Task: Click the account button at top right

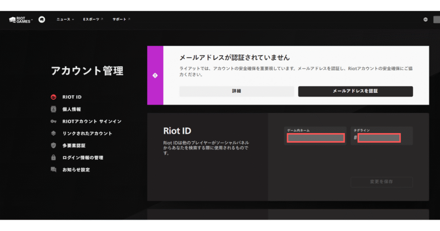Action: [x=437, y=19]
